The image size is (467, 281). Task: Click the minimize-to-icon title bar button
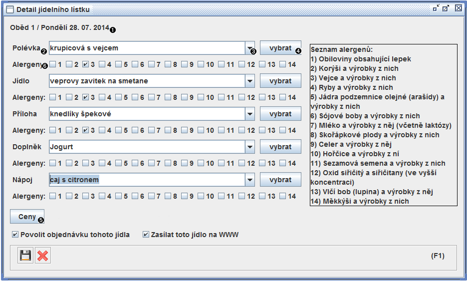point(436,8)
